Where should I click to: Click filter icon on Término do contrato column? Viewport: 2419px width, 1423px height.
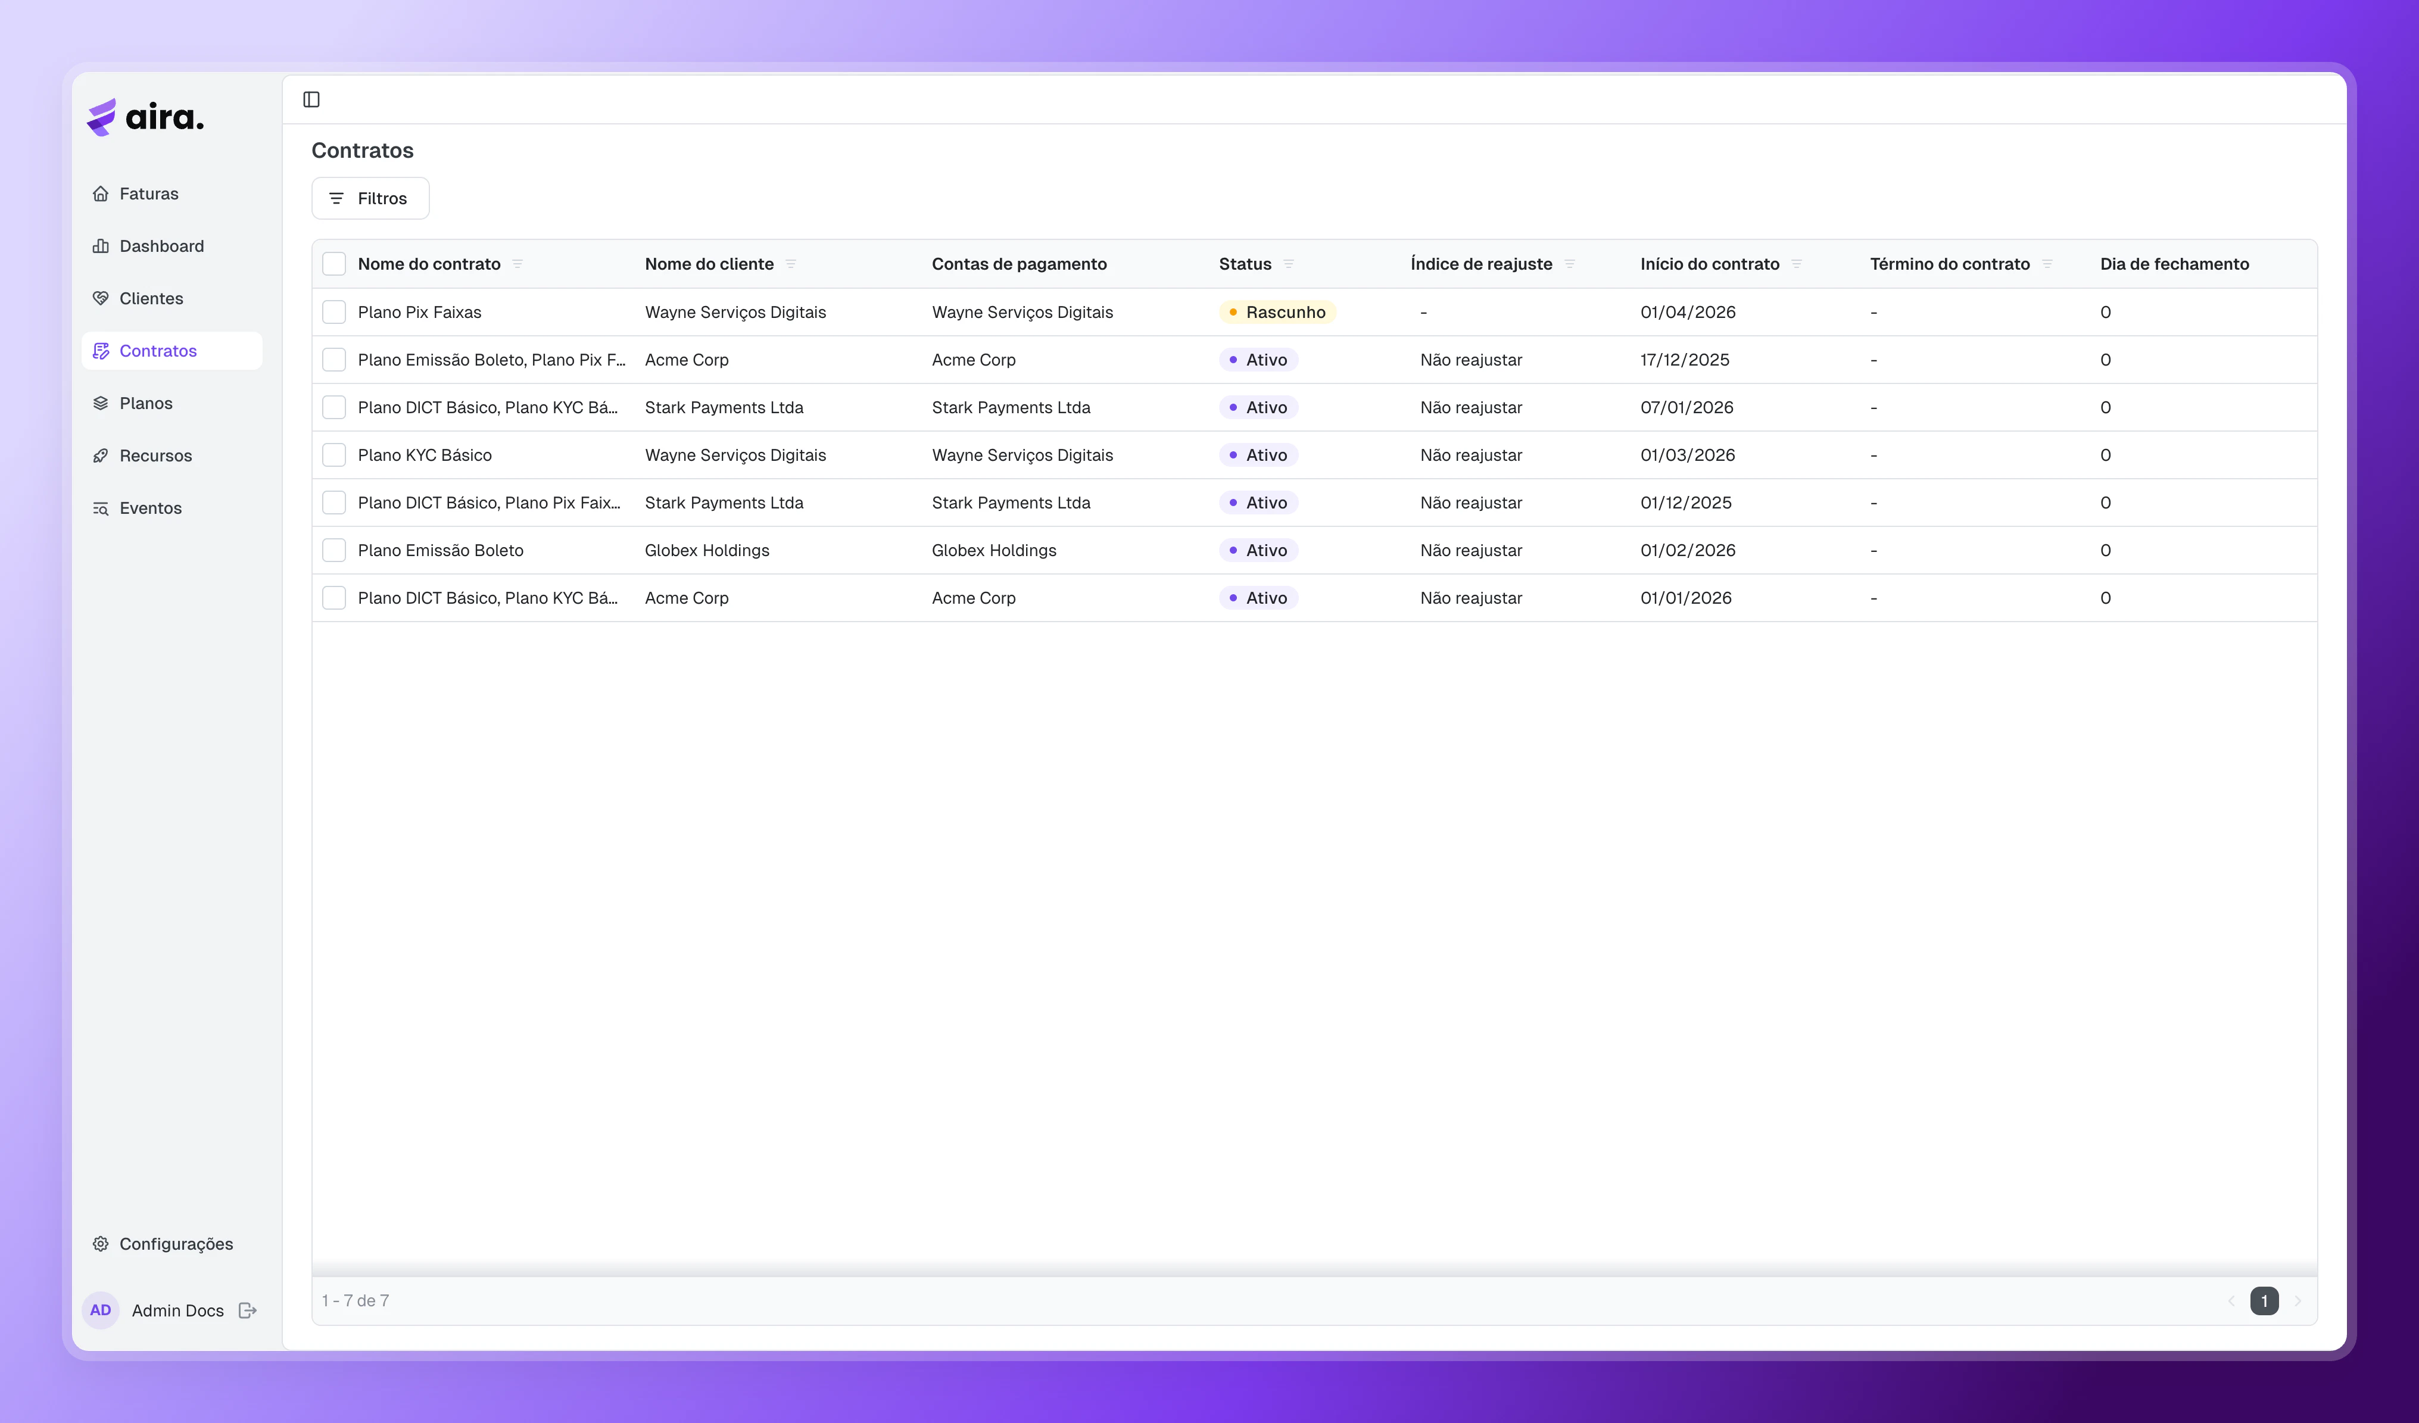[2047, 264]
